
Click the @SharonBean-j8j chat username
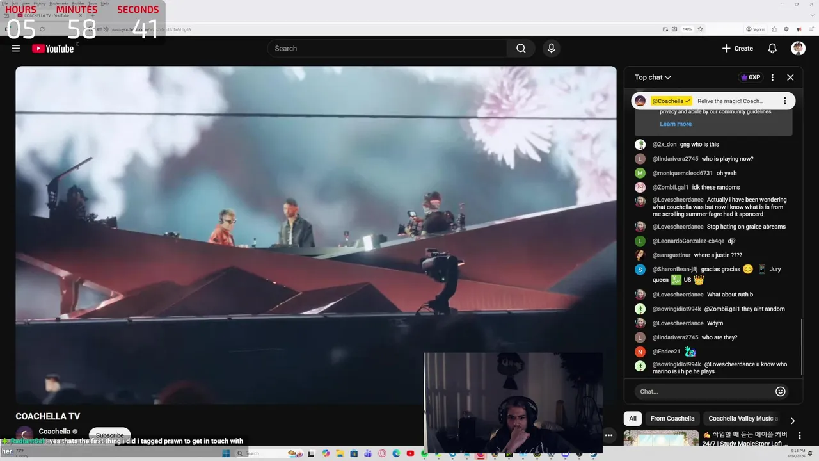(x=675, y=270)
